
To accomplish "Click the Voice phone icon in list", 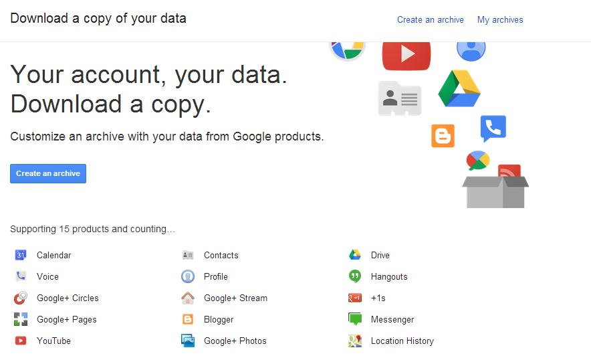I will click(21, 276).
